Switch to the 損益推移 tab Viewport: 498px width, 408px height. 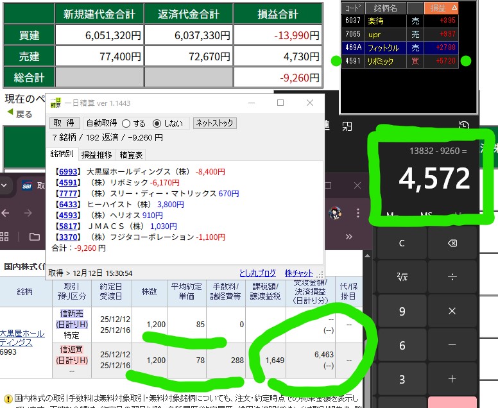pyautogui.click(x=96, y=155)
